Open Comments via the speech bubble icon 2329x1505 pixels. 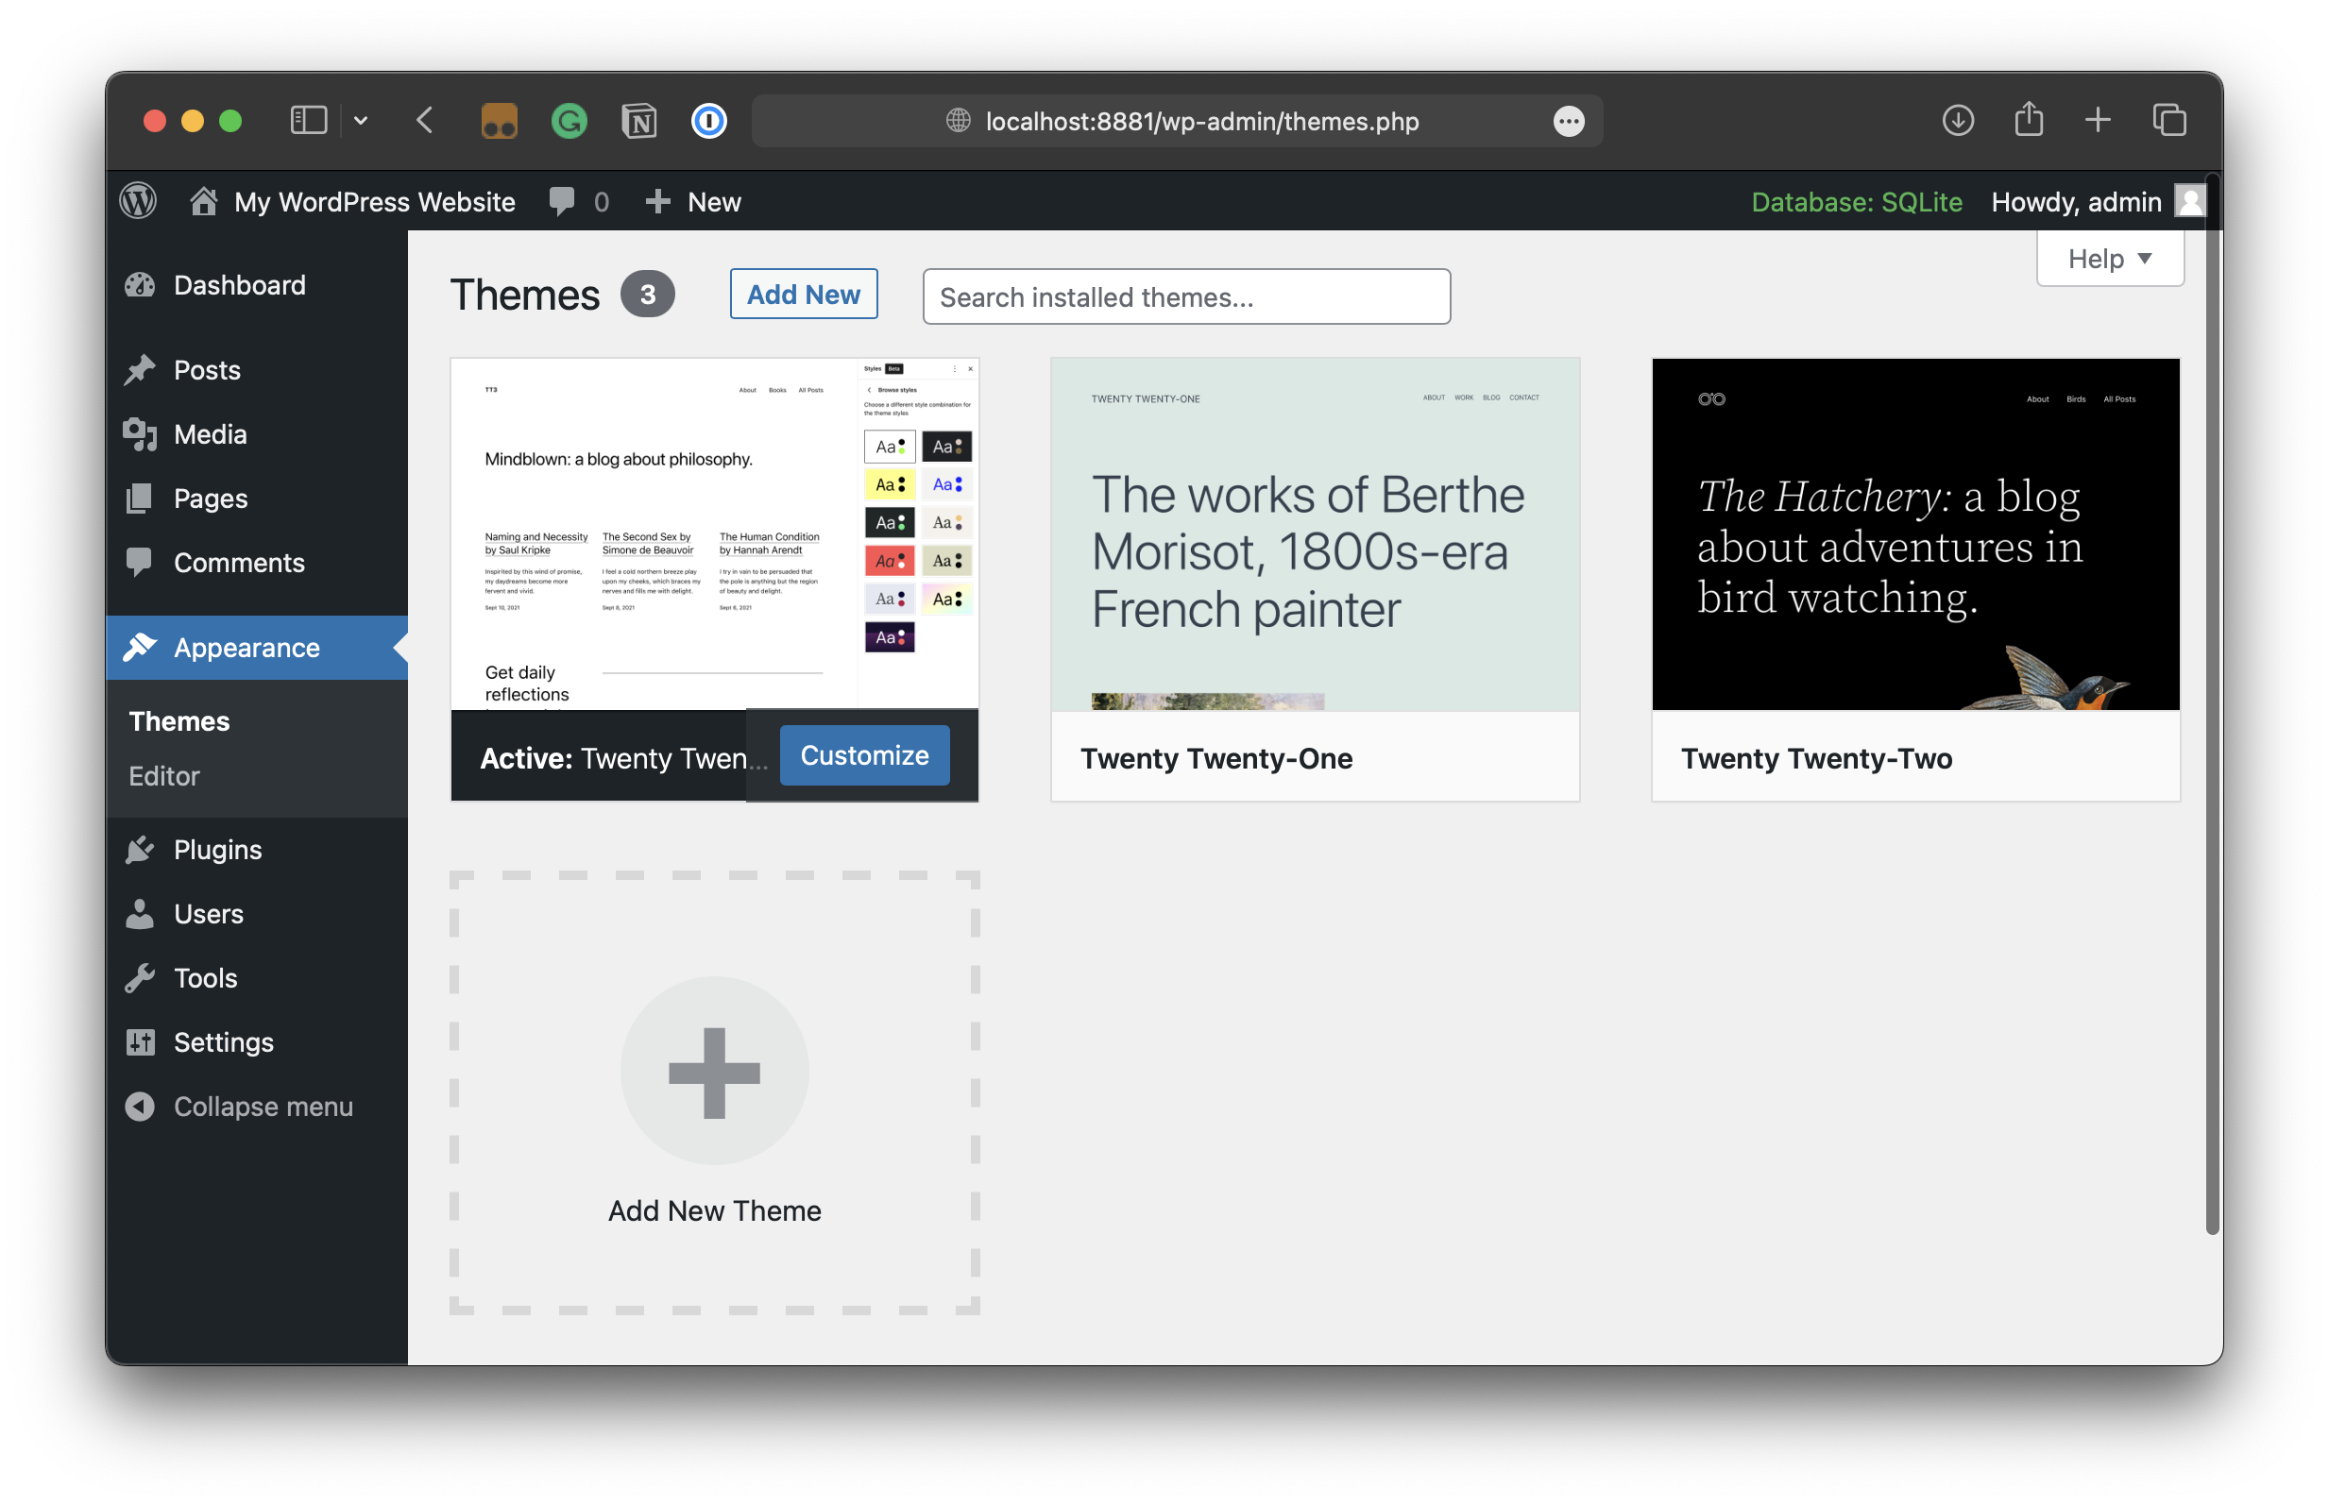[140, 562]
